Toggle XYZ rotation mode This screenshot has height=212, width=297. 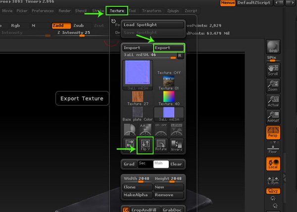click(x=273, y=191)
